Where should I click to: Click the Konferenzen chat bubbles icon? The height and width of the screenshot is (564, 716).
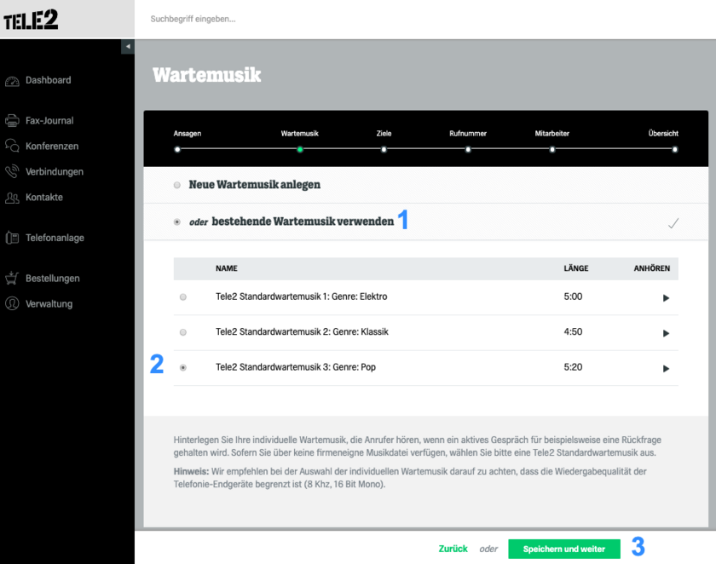(x=12, y=146)
